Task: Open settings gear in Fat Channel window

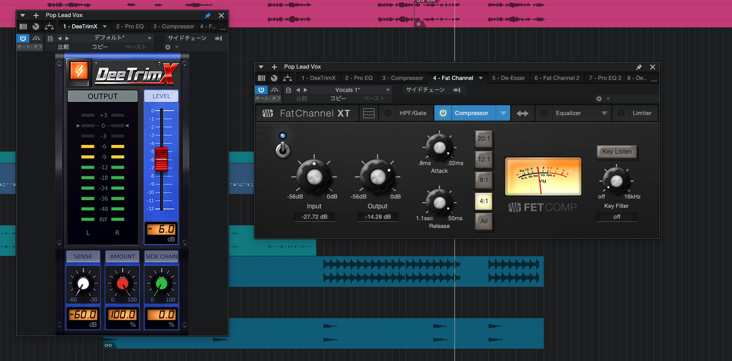Action: pyautogui.click(x=599, y=99)
